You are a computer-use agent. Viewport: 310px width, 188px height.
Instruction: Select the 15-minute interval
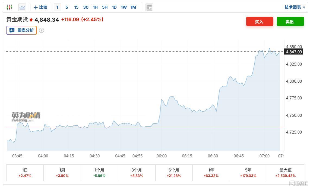pos(76,7)
